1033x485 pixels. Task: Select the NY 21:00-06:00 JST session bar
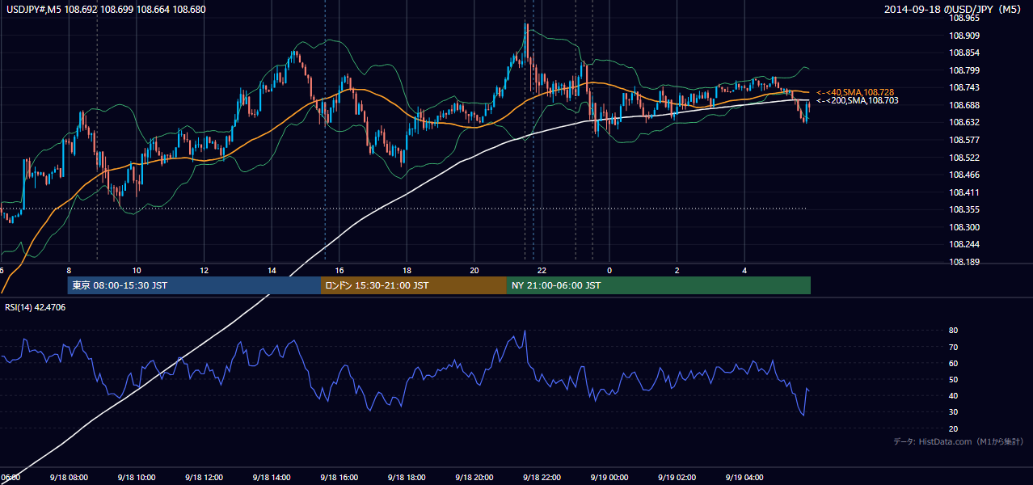point(659,285)
